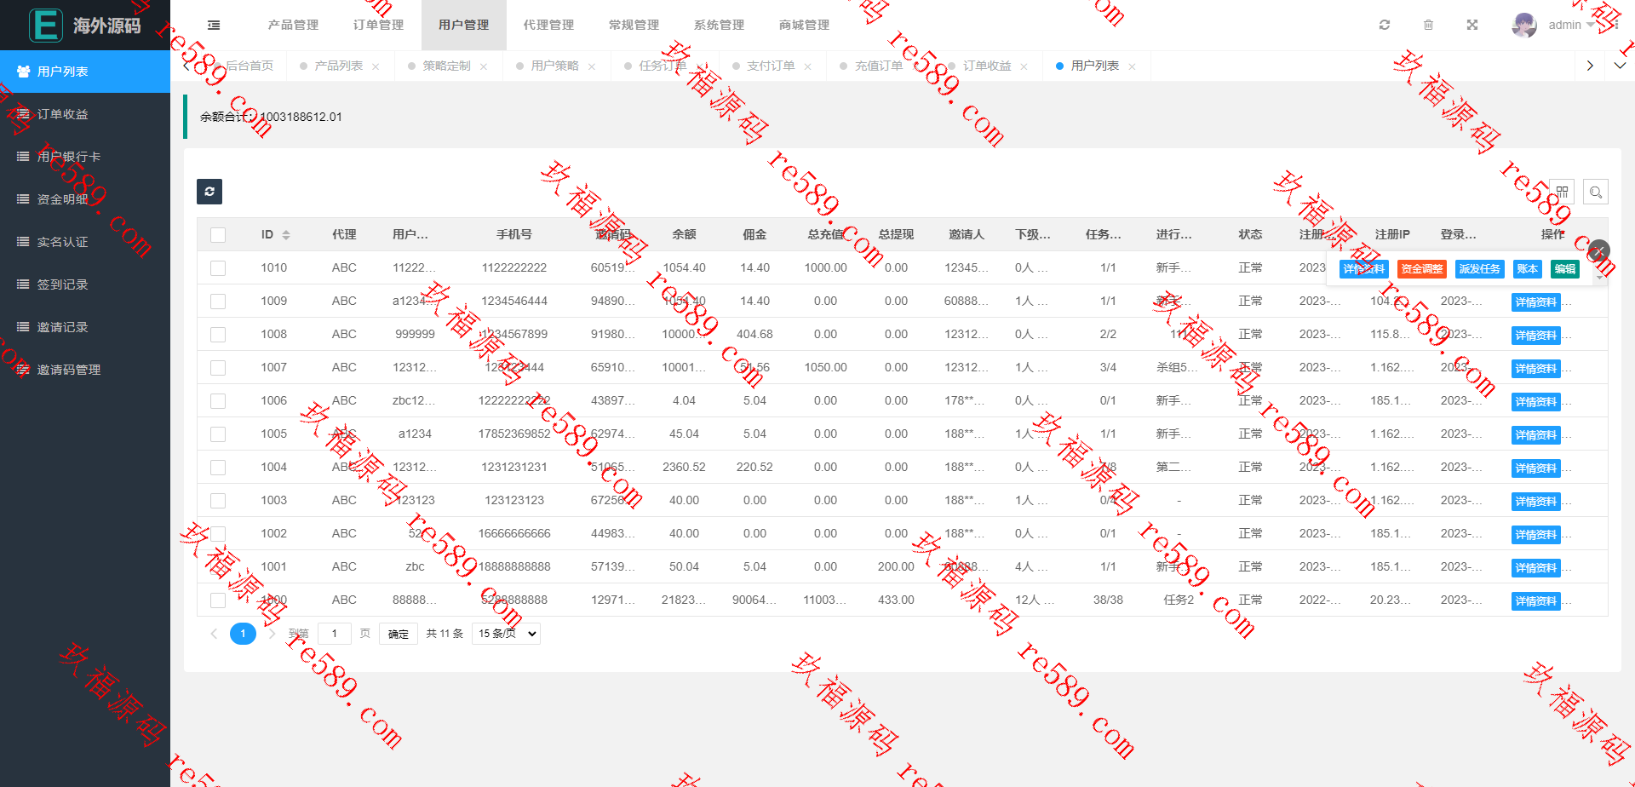Go to next page arrow
This screenshot has width=1635, height=787.
point(272,634)
